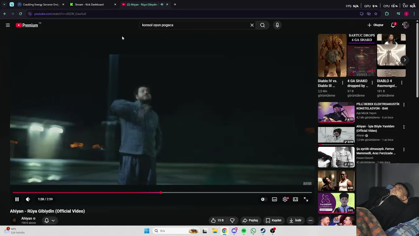The height and width of the screenshot is (236, 419).
Task: Save video with Kaydet button
Action: tap(274, 220)
